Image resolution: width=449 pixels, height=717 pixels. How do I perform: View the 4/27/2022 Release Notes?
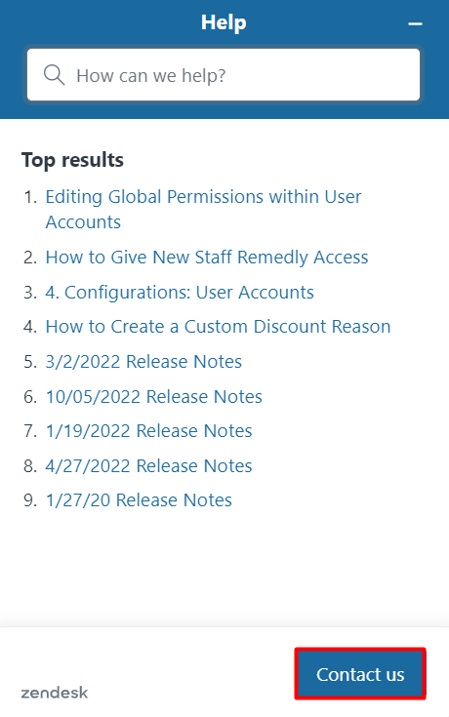point(148,466)
